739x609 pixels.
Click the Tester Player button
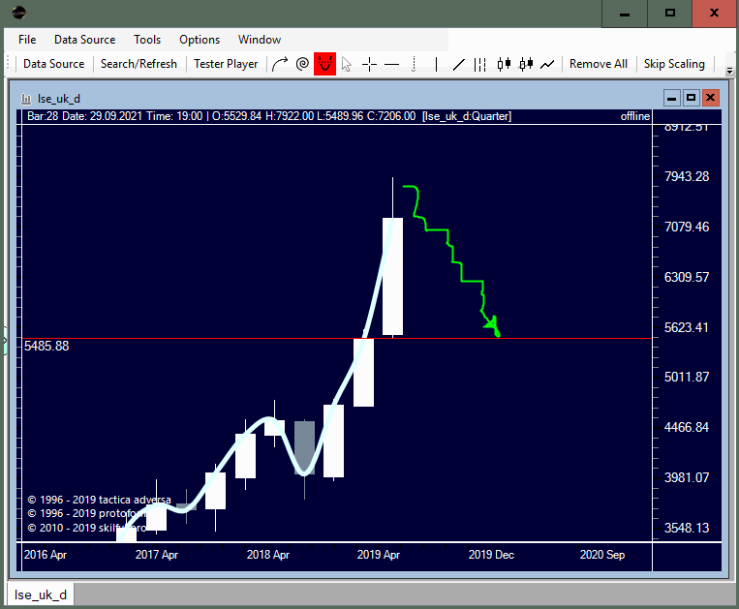click(x=226, y=64)
